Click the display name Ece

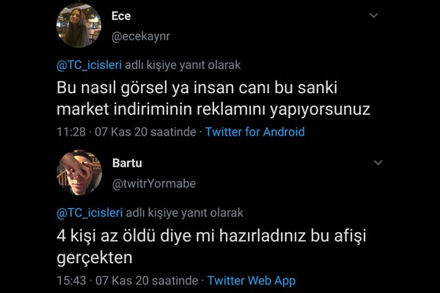pos(121,16)
